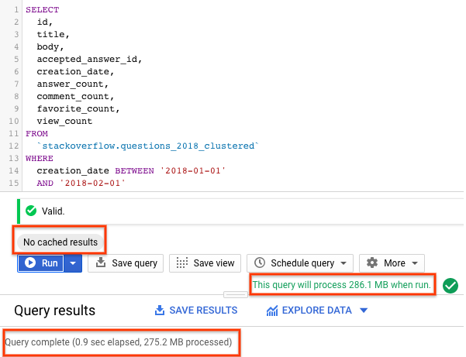Click the Save view grid icon button
The width and height of the screenshot is (466, 357).
click(205, 263)
